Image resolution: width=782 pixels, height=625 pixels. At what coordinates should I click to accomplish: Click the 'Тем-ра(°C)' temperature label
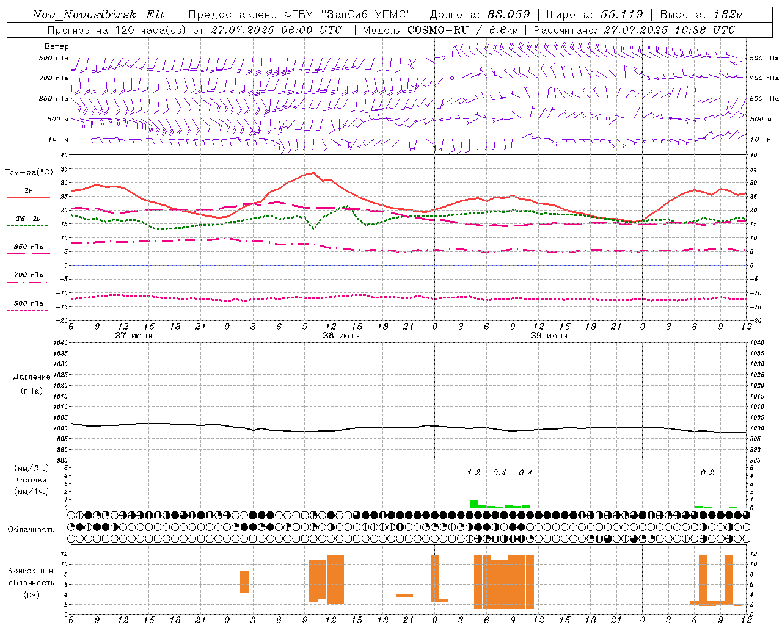tap(29, 173)
